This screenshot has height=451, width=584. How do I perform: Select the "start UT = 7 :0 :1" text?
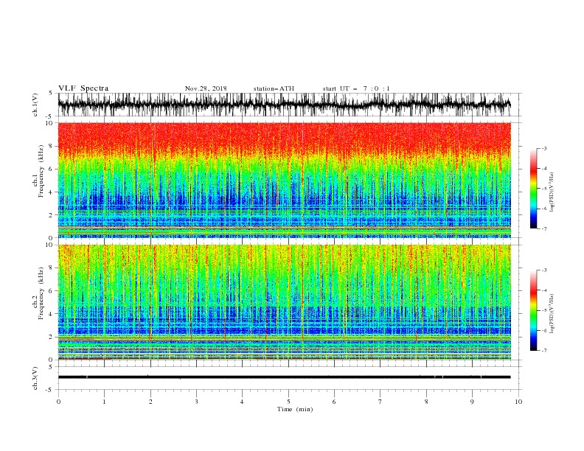[356, 88]
